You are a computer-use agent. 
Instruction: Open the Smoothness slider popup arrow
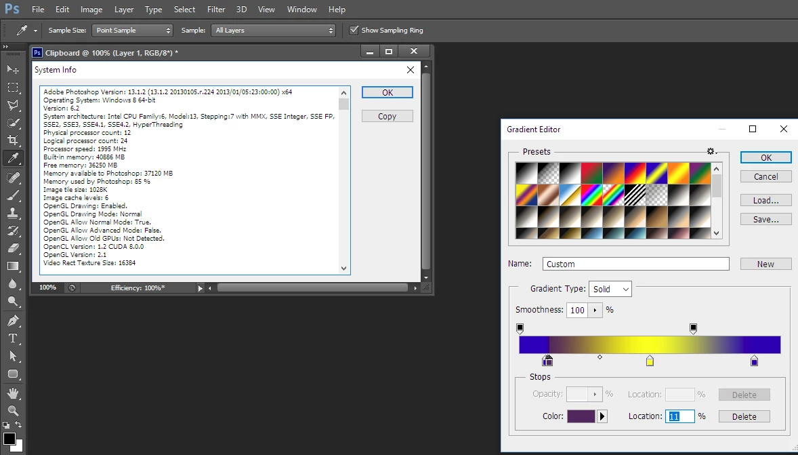coord(595,310)
